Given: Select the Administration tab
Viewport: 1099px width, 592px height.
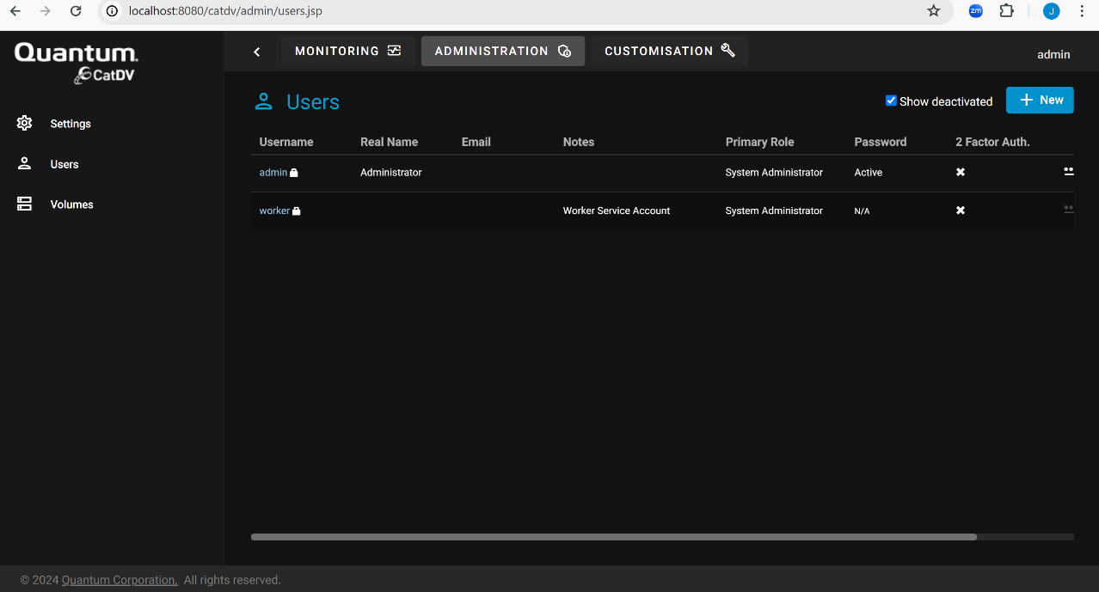Looking at the screenshot, I should coord(503,51).
